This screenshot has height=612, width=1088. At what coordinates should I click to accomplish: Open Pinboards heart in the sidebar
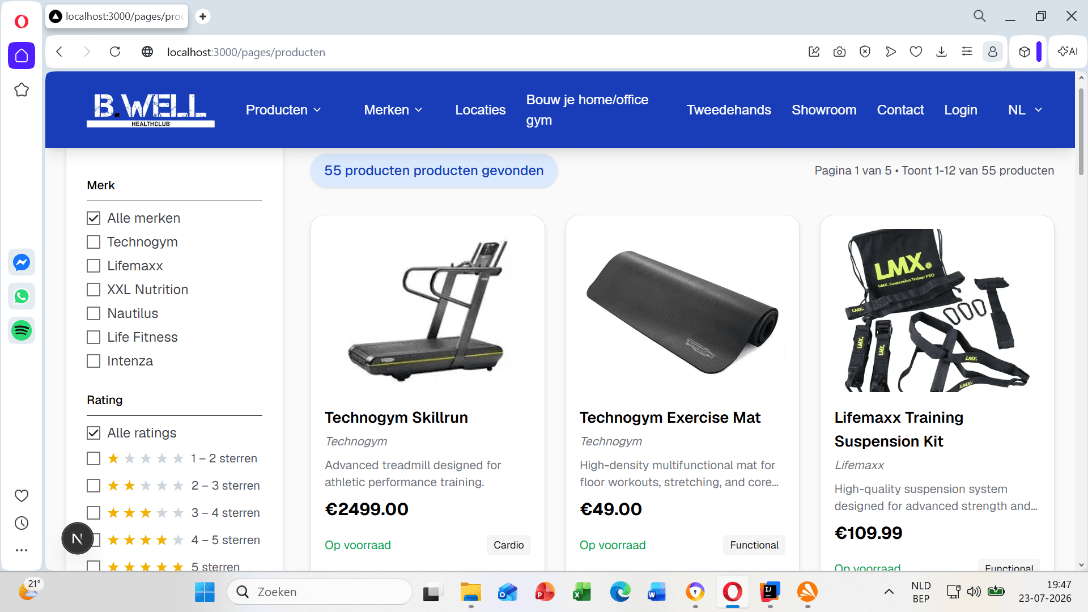tap(22, 496)
